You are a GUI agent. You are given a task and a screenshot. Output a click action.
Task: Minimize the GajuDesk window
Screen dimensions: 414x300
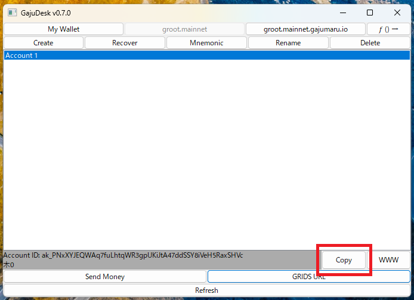(x=342, y=13)
